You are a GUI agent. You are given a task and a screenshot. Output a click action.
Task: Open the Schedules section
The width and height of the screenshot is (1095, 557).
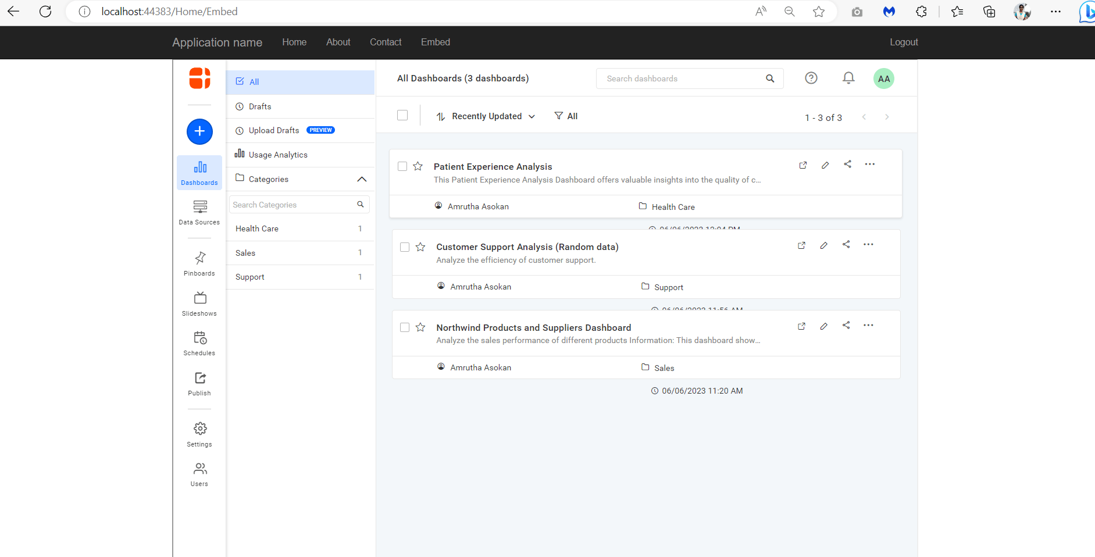click(199, 343)
